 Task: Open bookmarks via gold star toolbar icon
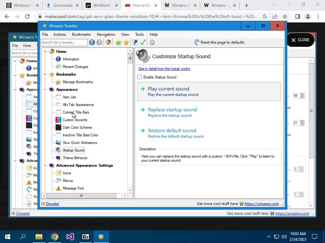click(x=126, y=43)
